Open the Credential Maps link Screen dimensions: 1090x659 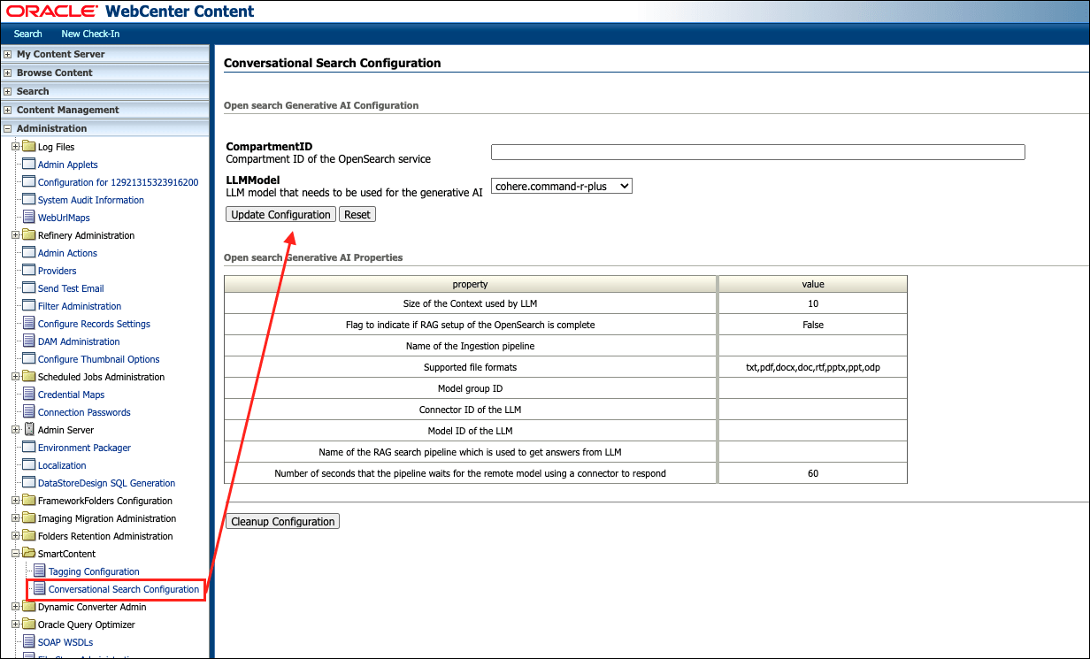71,395
